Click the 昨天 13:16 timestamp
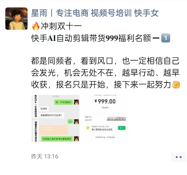 point(45,157)
